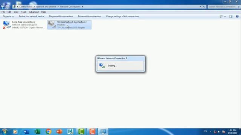Image resolution: width=241 pixels, height=135 pixels.
Task: Click the 'Intel(R) 82578DM Gigabit' text
Action: (x=28, y=27)
